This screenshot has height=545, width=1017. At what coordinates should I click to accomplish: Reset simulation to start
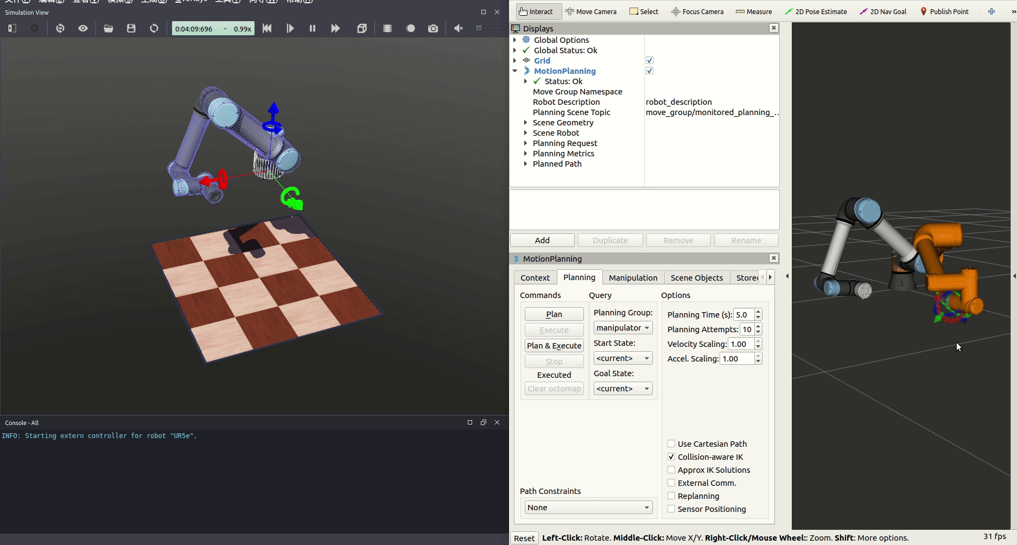point(267,28)
